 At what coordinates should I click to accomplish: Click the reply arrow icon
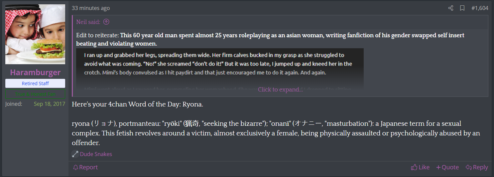click(468, 167)
